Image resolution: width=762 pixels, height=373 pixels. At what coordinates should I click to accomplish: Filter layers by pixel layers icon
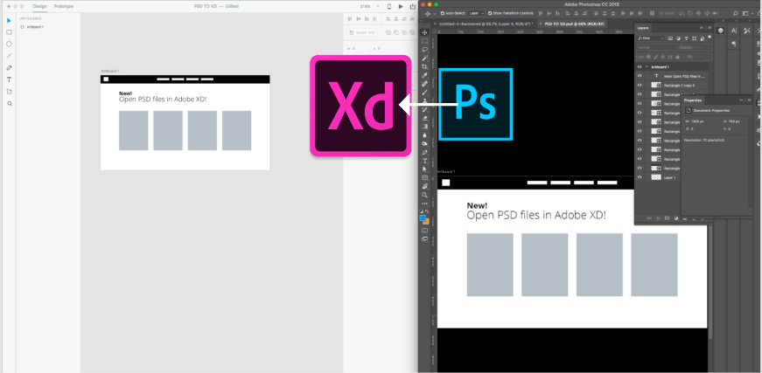pyautogui.click(x=670, y=38)
